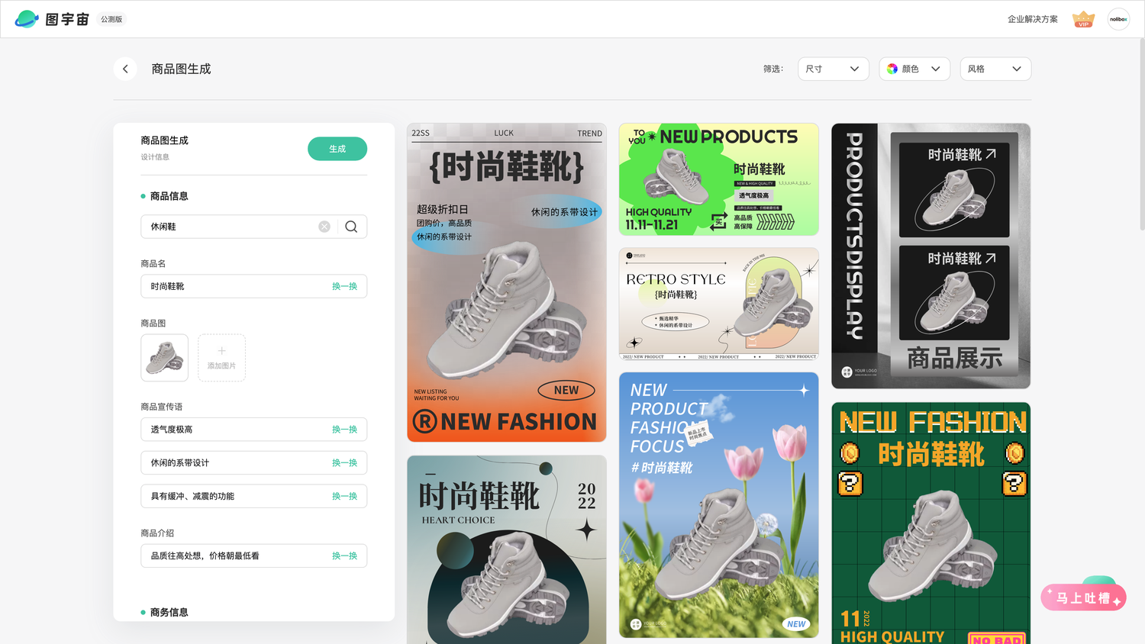Click the 商品图生成 page title

pos(181,69)
